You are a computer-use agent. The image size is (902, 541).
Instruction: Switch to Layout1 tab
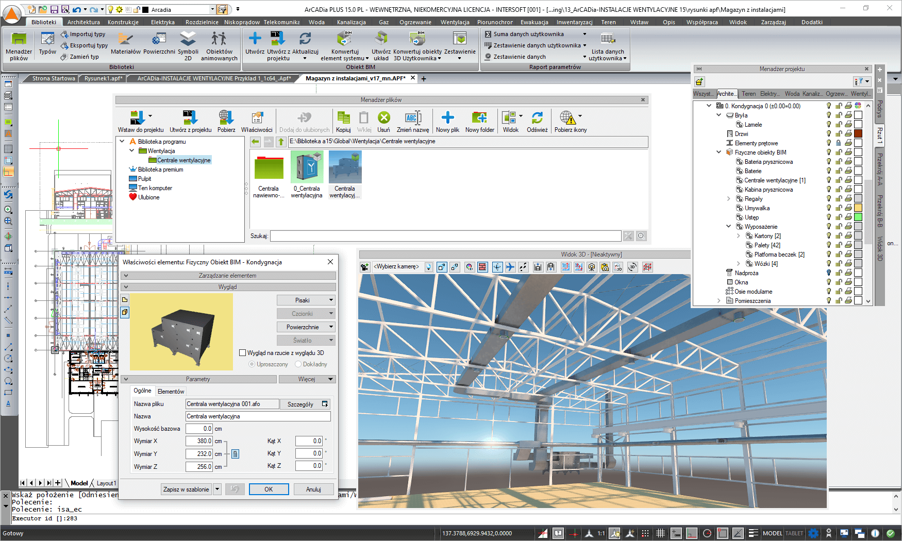pyautogui.click(x=106, y=483)
